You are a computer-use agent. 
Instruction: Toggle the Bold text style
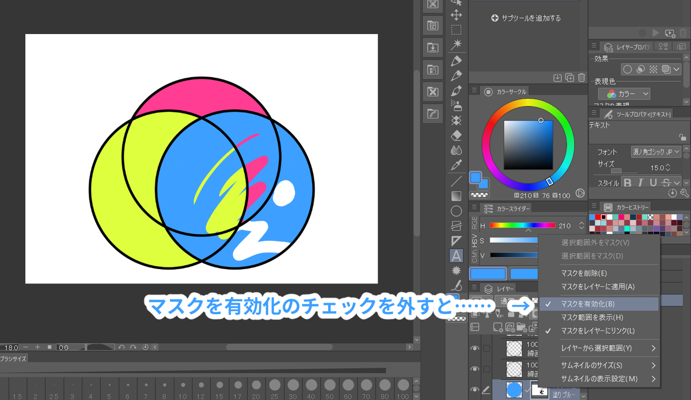click(x=628, y=183)
